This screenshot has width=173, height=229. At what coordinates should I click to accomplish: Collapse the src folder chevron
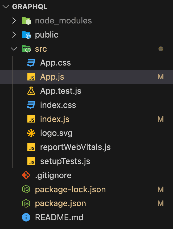14,49
